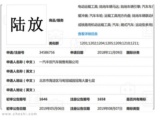Screen dimensions: 155x116
Task: Click the 申请人名称（中文）label
Action: 21,62
